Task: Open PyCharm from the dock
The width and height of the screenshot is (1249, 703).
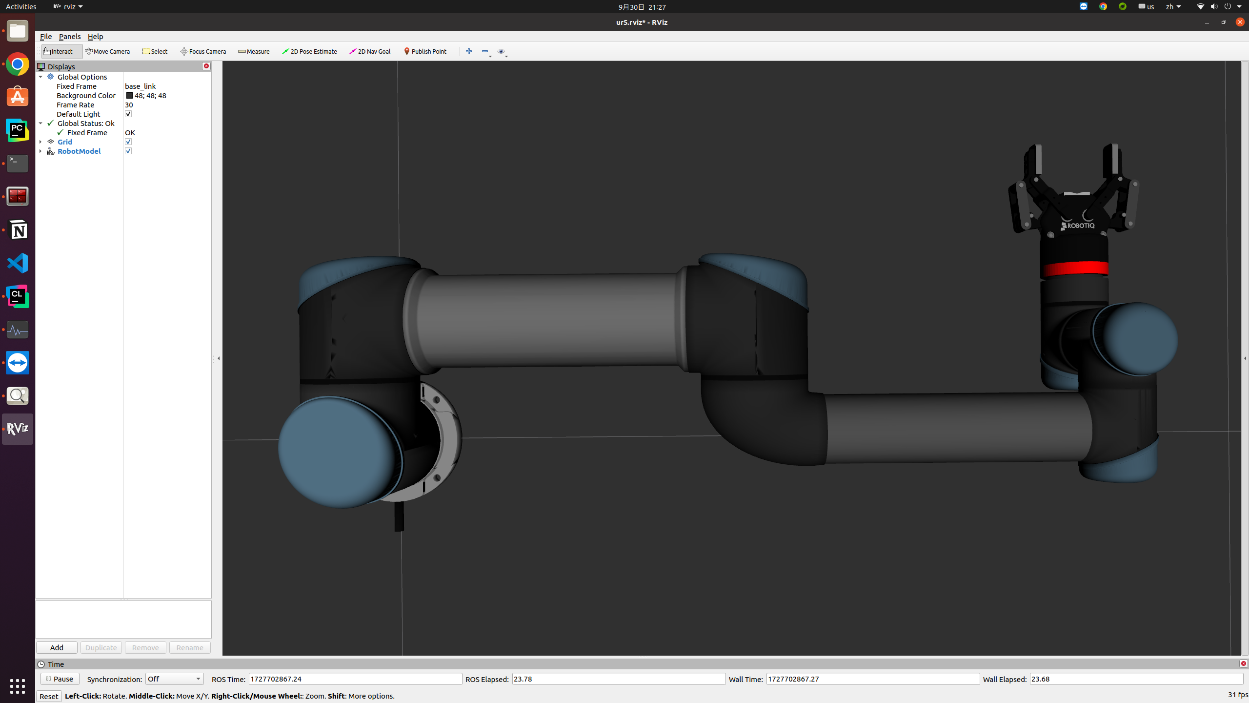Action: coord(18,130)
